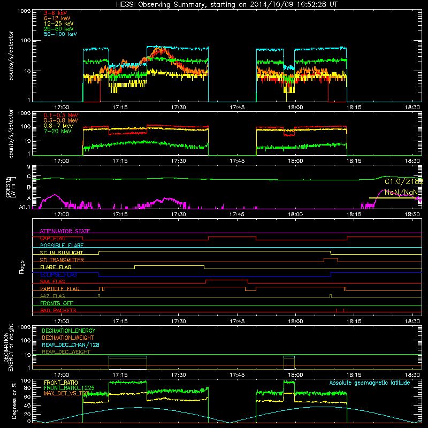Select the cyan "50-100 keV" legend label
The width and height of the screenshot is (428, 428).
click(60, 34)
